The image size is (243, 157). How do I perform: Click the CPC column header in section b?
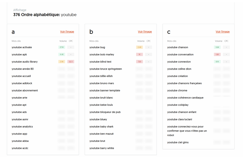point(149,41)
